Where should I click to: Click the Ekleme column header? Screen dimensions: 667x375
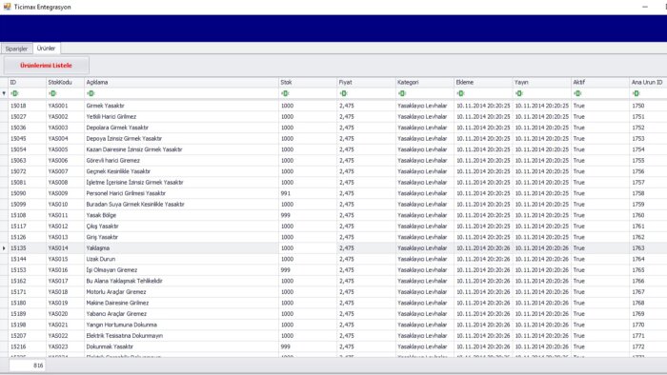[x=483, y=83]
